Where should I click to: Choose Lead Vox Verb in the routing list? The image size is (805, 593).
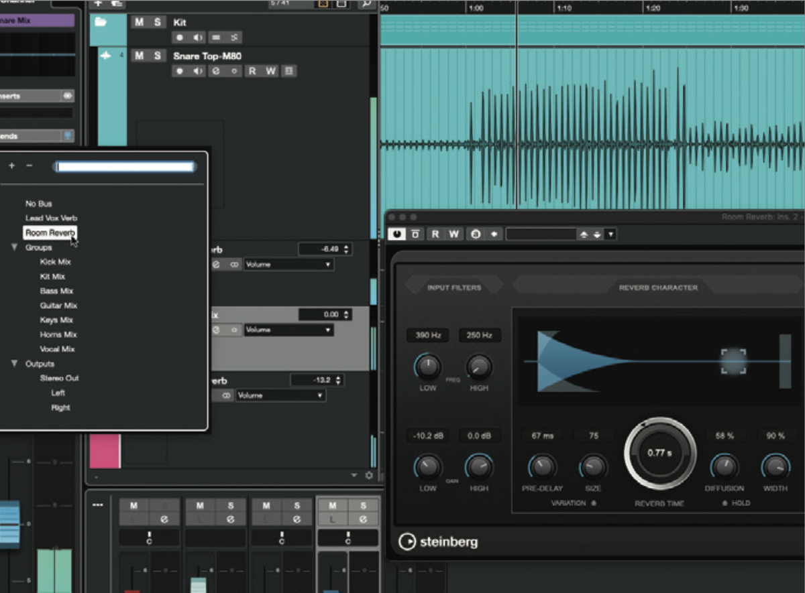[x=52, y=218]
